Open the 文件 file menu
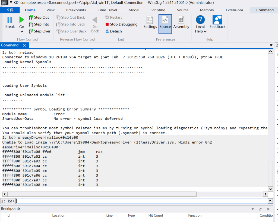 (10, 10)
